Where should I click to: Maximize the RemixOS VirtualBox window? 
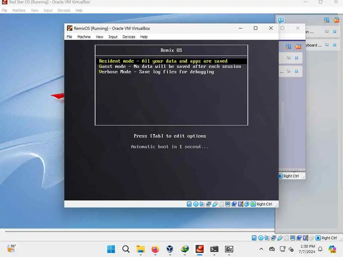pos(255,28)
